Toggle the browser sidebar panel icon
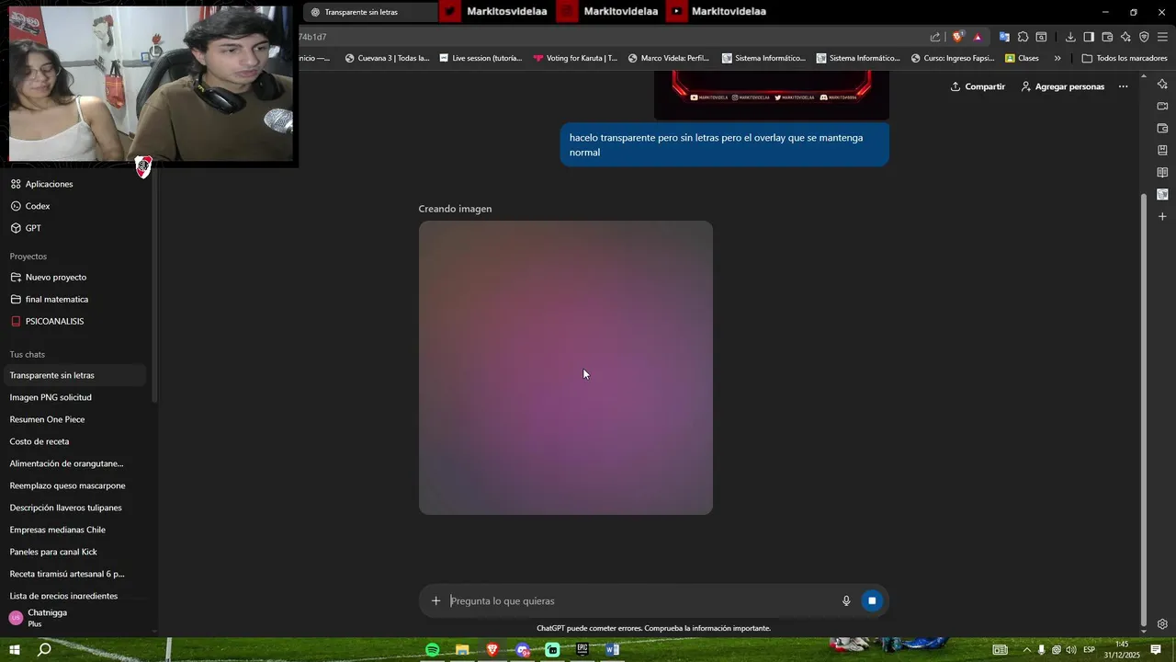The width and height of the screenshot is (1176, 662). click(x=1089, y=37)
